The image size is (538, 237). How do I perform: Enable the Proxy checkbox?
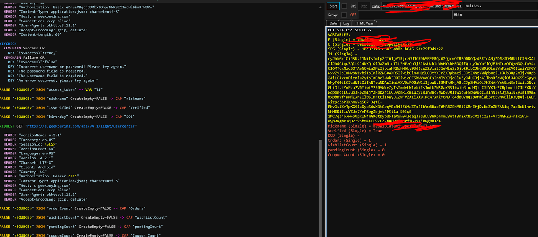344,15
